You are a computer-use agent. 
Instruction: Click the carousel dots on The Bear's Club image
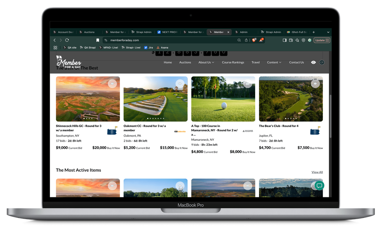[291, 119]
